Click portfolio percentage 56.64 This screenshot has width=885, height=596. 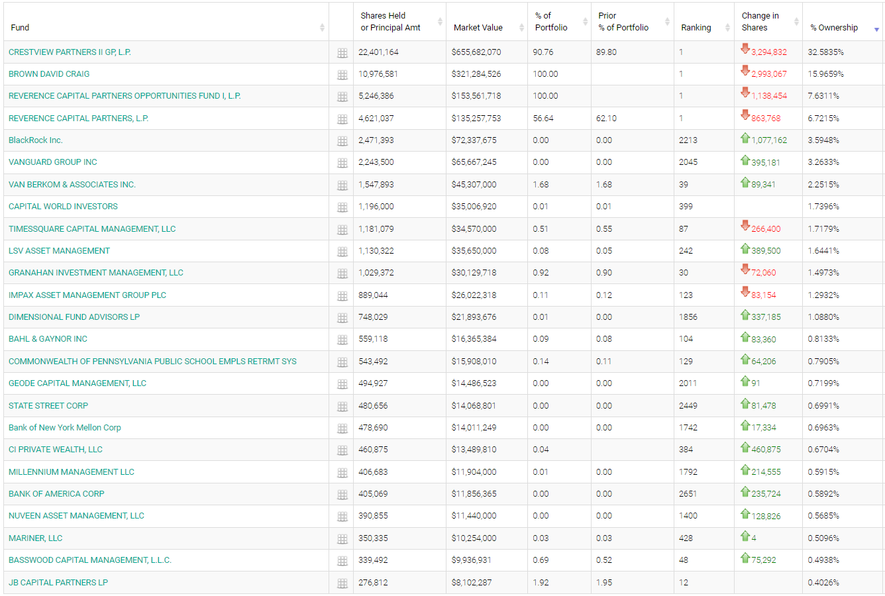(x=543, y=119)
